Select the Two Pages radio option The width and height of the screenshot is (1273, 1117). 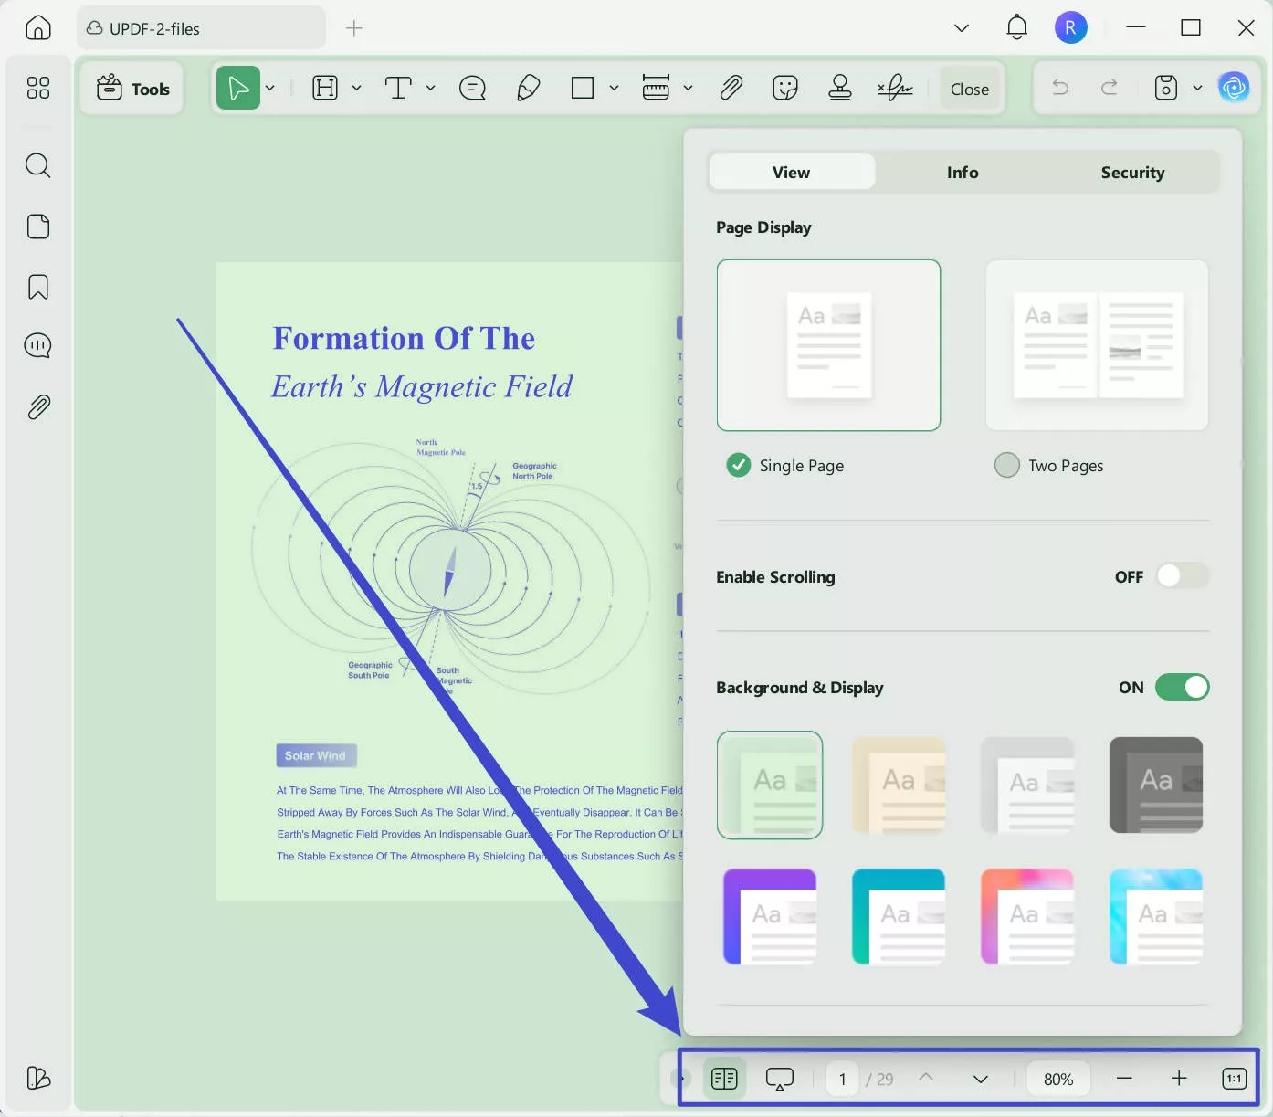coord(1007,466)
